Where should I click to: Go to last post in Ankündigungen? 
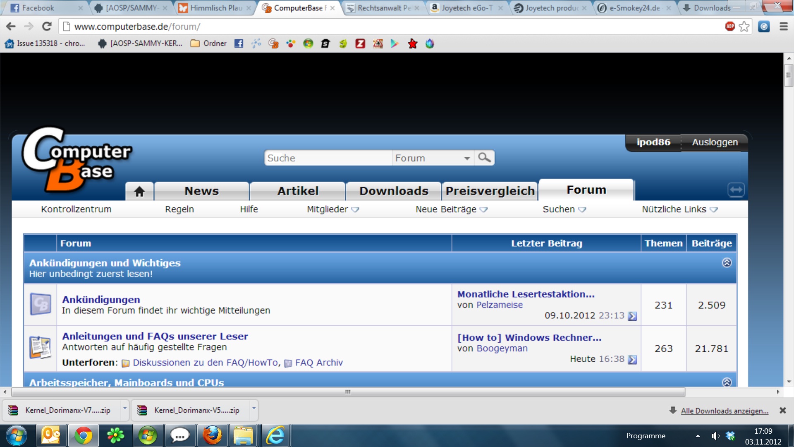[632, 316]
